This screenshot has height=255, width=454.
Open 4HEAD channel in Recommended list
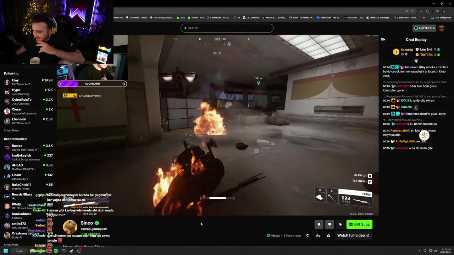coord(28,167)
